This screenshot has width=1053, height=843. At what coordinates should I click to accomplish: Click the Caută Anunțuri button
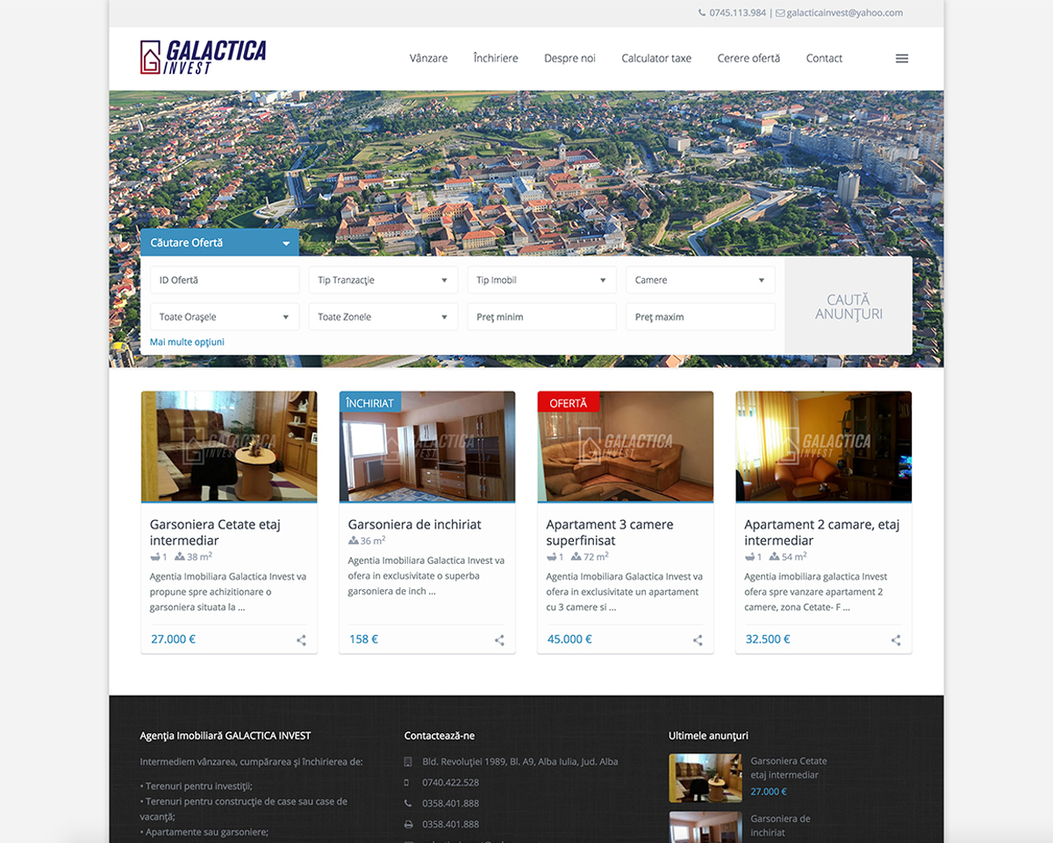pos(849,306)
